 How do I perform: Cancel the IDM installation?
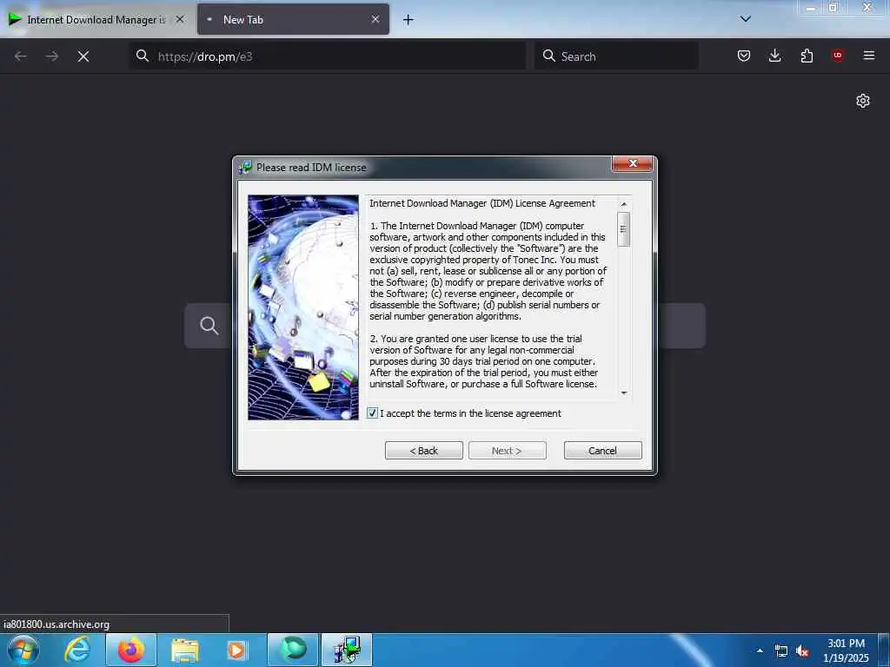coord(603,451)
